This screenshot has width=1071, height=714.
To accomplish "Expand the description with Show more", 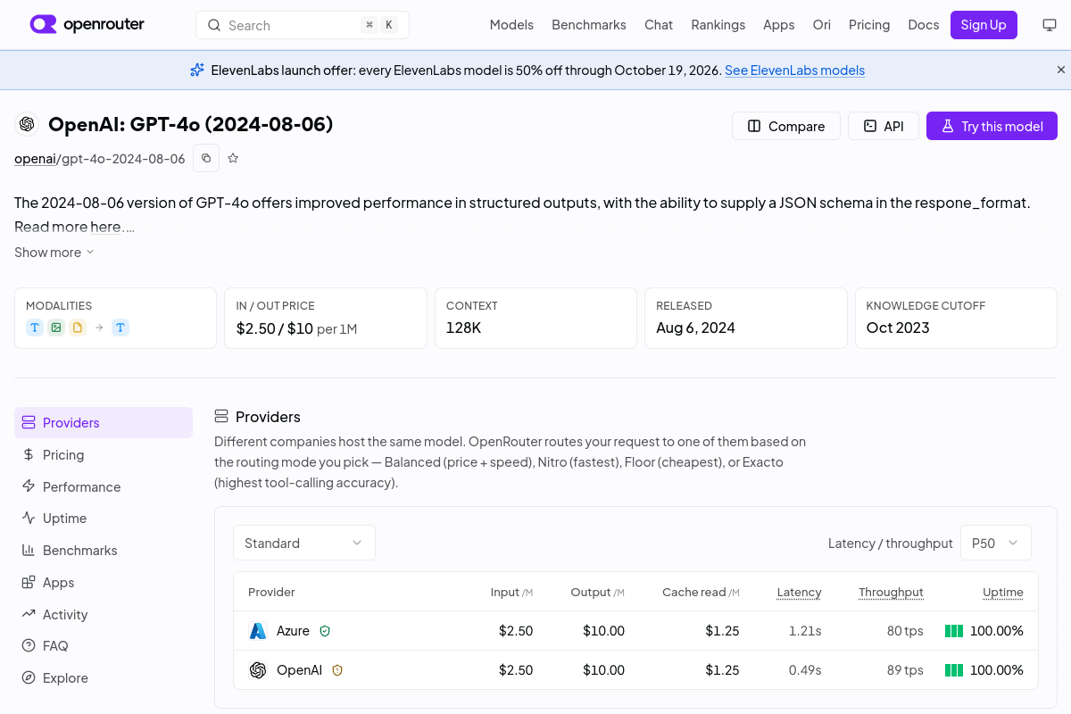I will click(x=54, y=253).
